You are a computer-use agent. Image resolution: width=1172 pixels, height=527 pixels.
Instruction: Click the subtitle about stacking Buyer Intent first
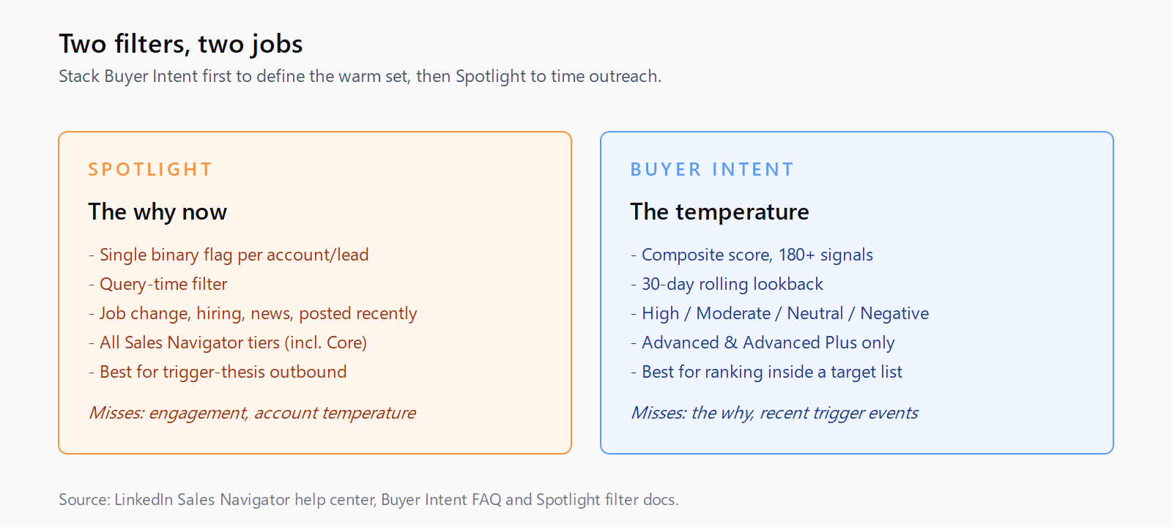point(360,76)
